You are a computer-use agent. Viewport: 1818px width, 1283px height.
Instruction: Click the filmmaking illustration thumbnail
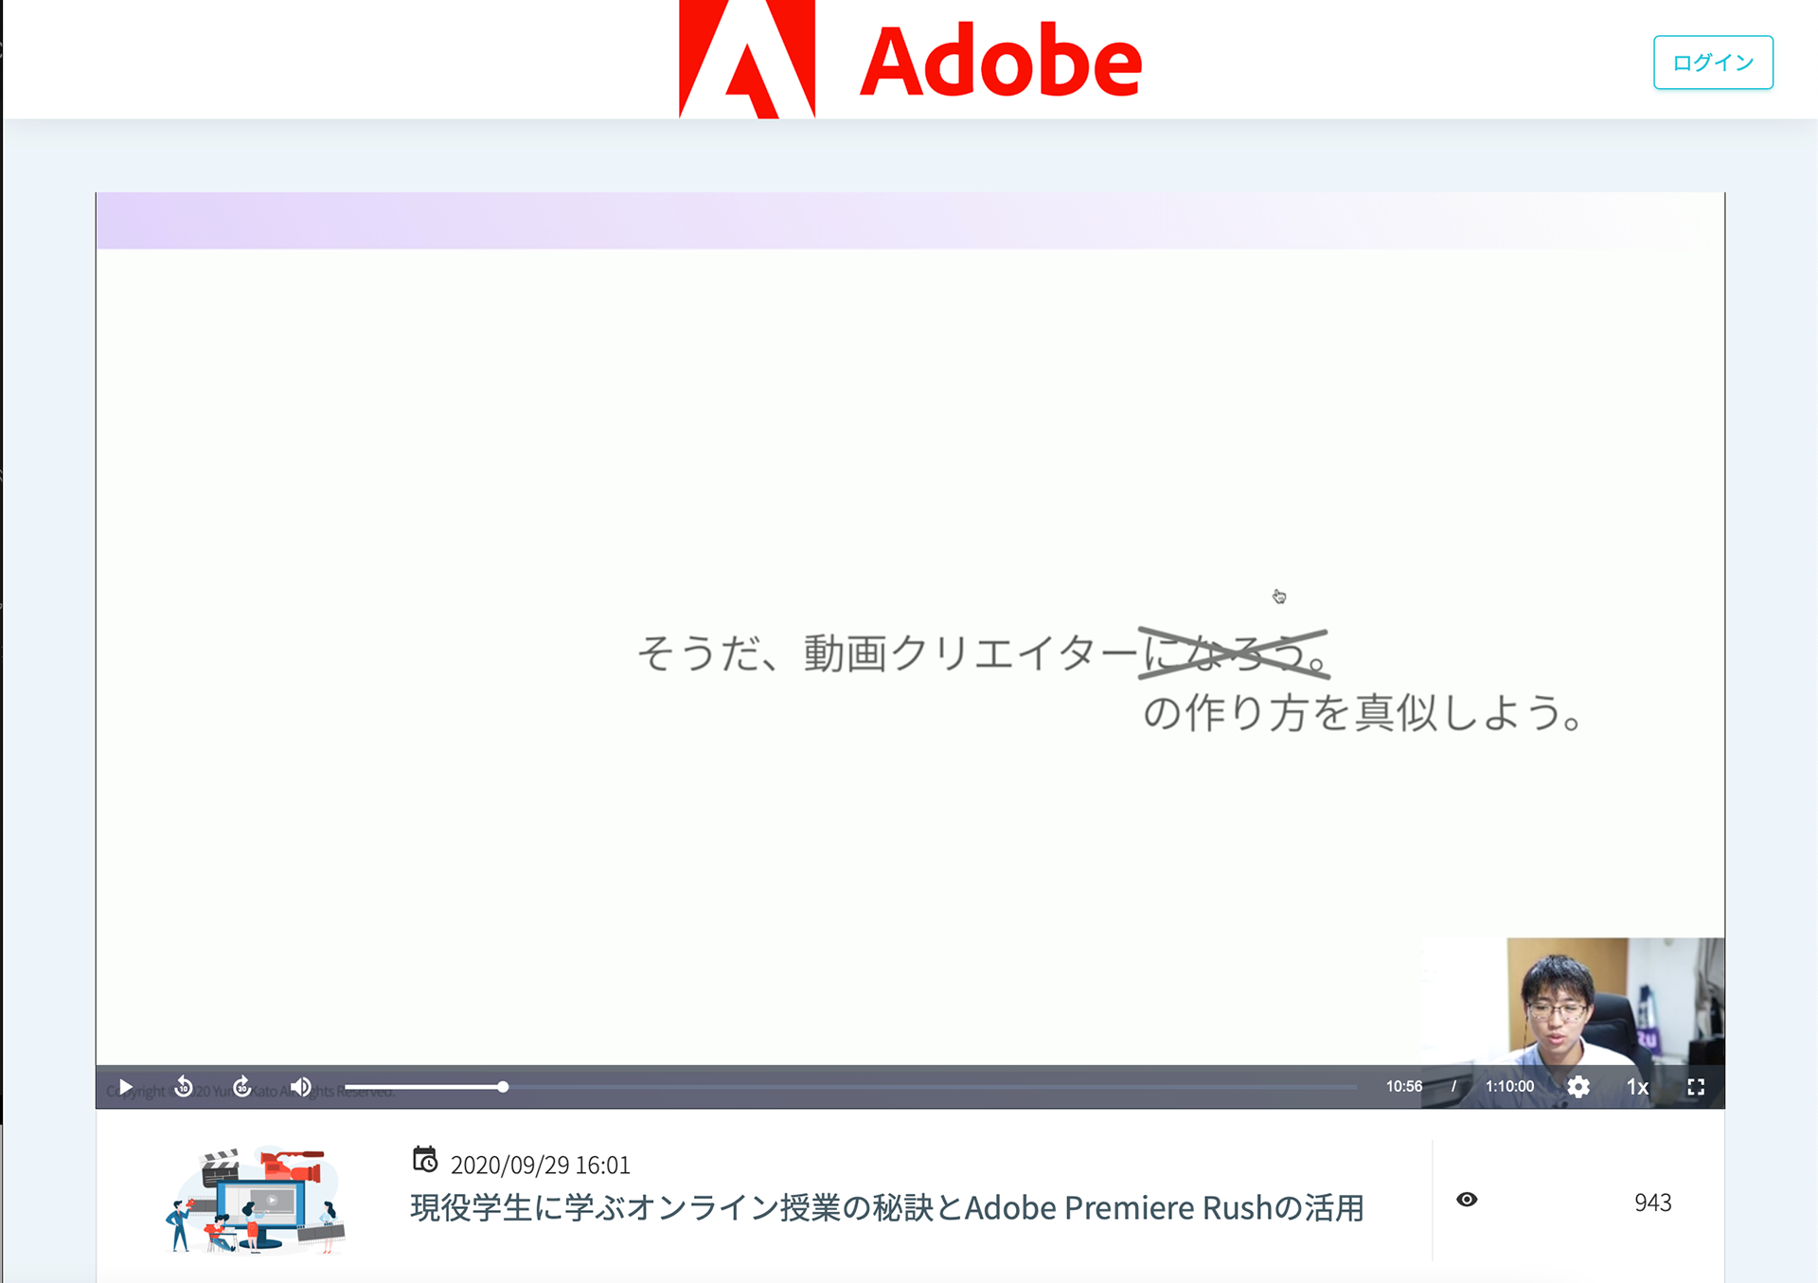tap(256, 1201)
